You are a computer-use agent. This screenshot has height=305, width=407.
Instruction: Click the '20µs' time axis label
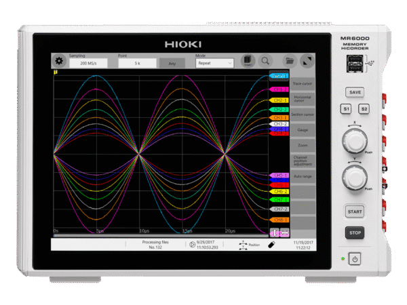[230, 231]
